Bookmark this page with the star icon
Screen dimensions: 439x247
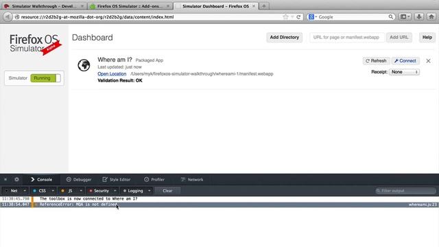[285, 16]
